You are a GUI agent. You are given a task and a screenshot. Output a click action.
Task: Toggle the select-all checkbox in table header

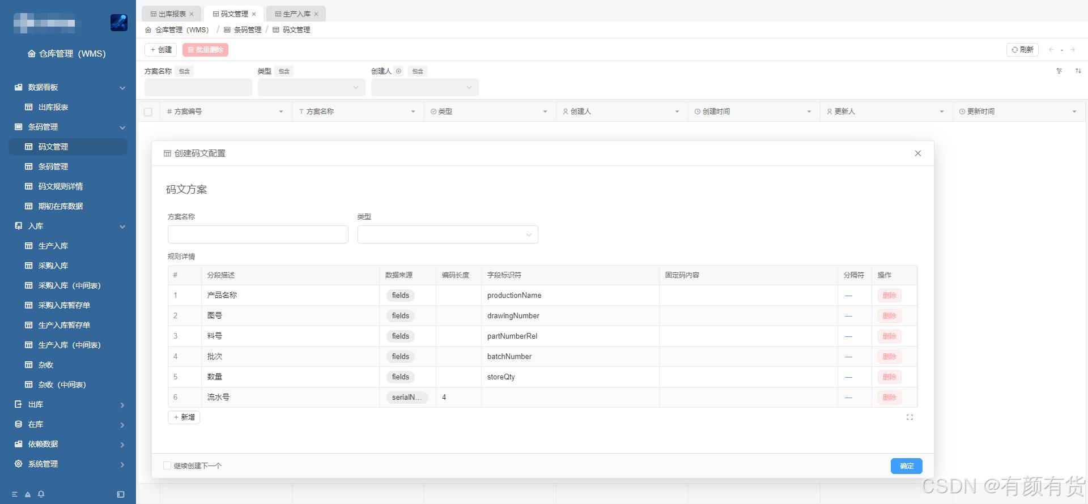click(148, 112)
